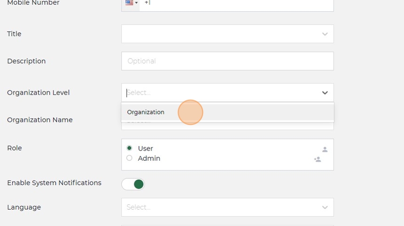The image size is (404, 226).
Task: Click the Enable System Notifications label
Action: (54, 183)
